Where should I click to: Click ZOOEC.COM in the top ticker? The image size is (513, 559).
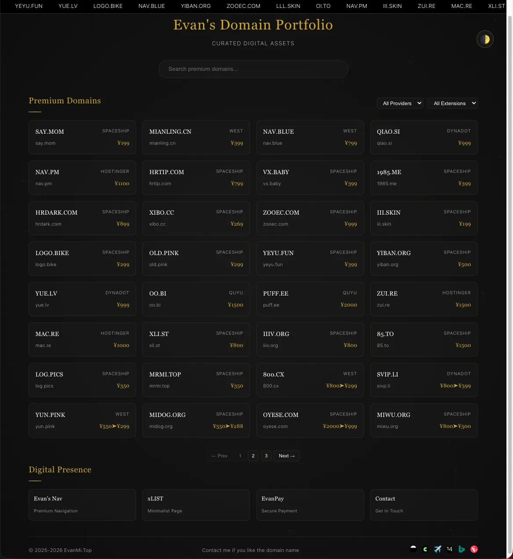click(243, 6)
